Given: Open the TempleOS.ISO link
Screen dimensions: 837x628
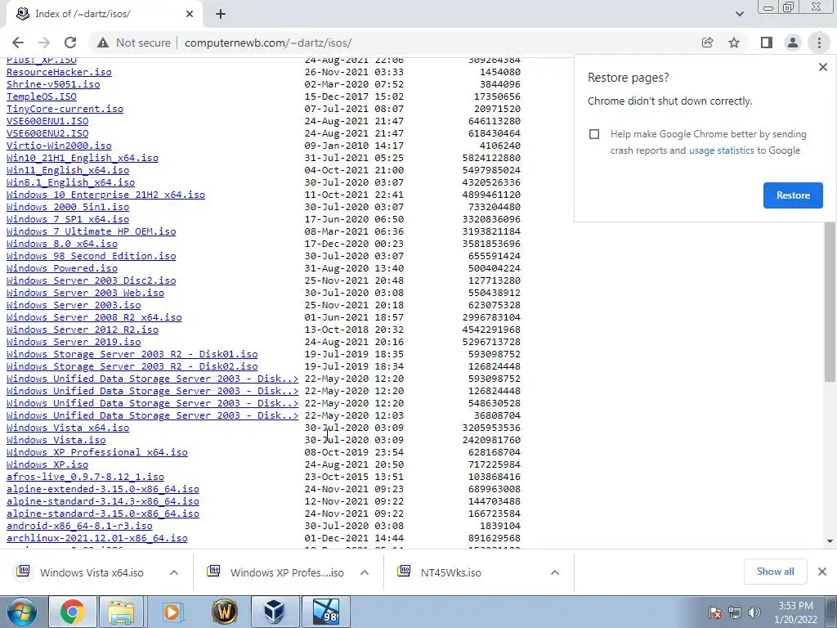Looking at the screenshot, I should click(42, 96).
